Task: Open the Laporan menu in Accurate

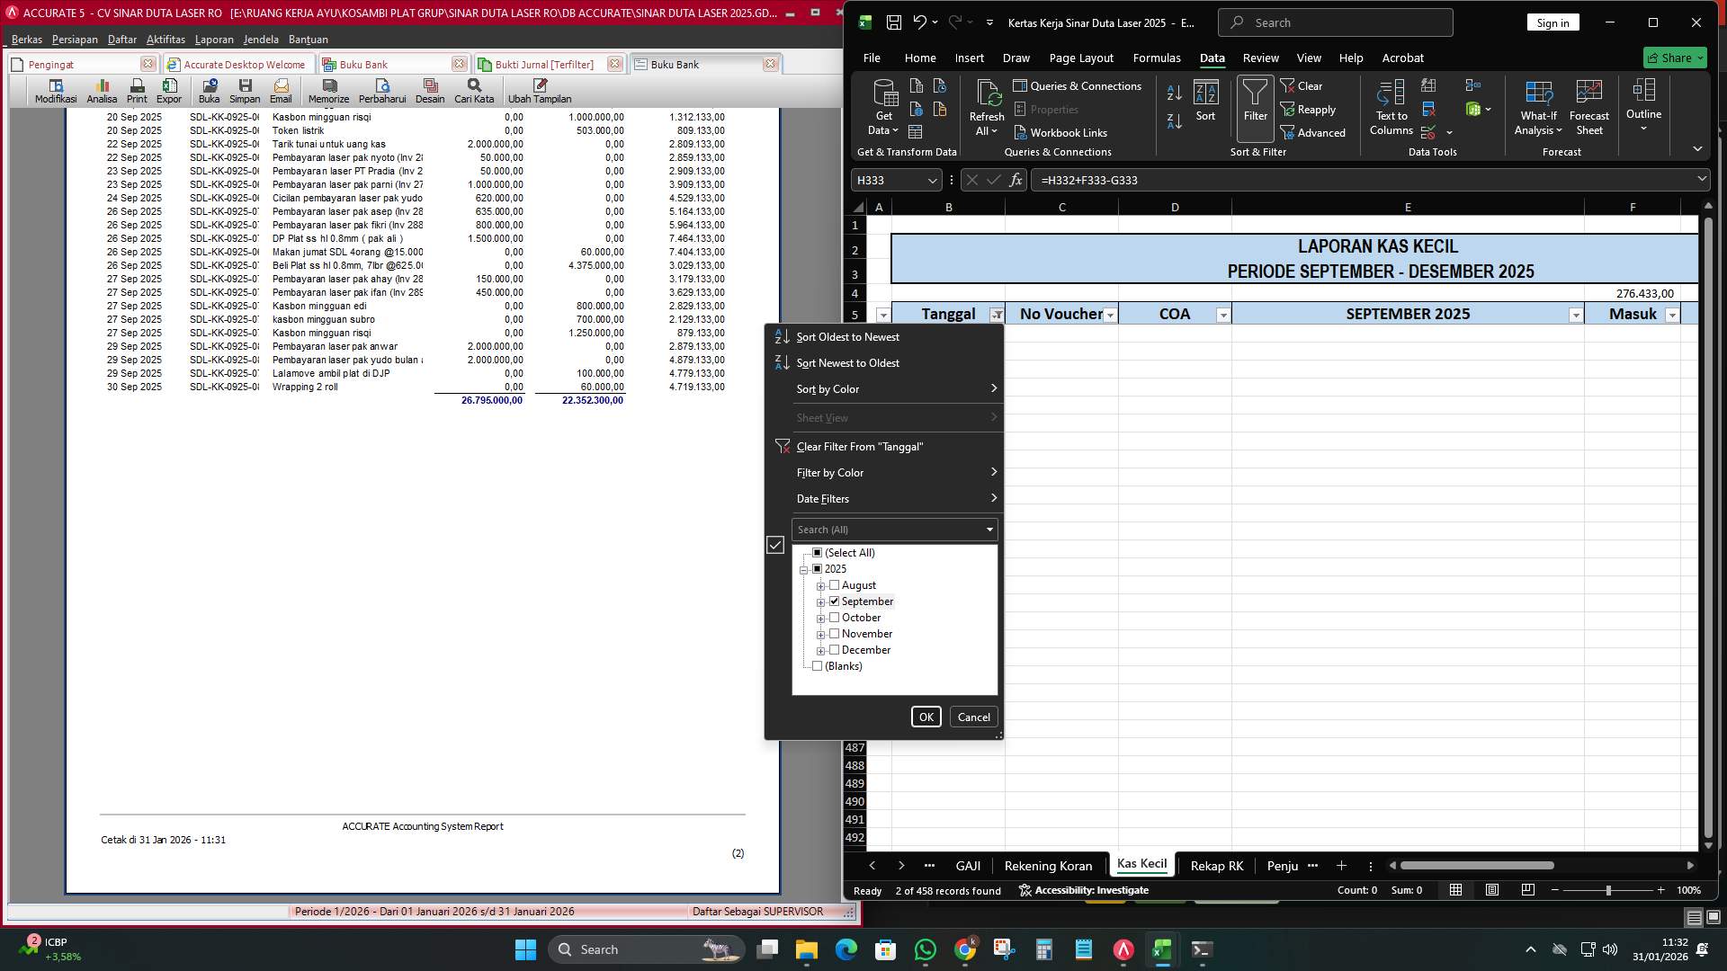Action: coord(214,40)
